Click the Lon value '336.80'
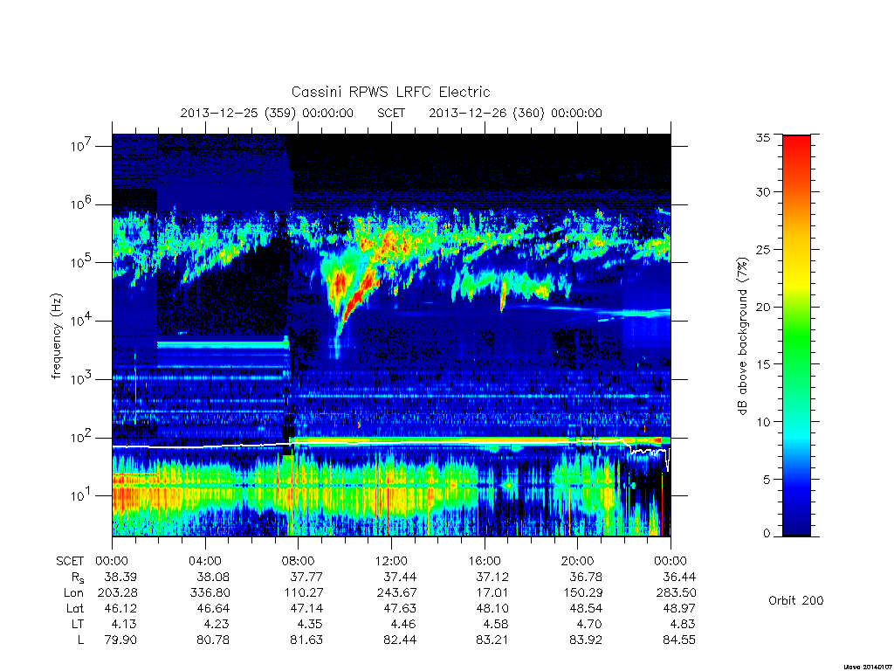894x671 pixels. 210,593
